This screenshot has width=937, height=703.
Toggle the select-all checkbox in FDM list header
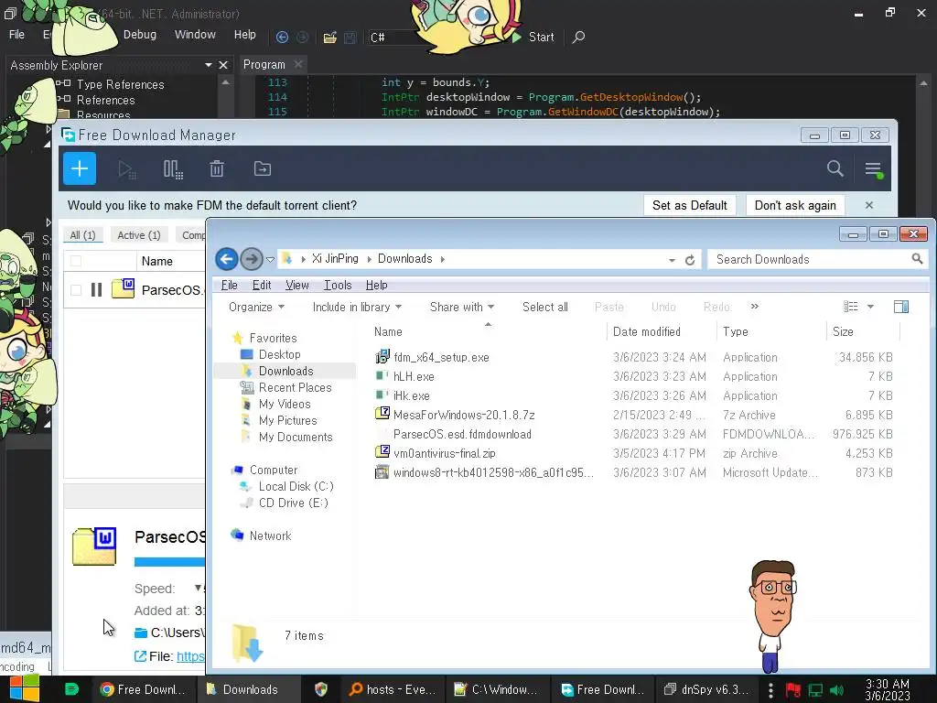pos(76,261)
